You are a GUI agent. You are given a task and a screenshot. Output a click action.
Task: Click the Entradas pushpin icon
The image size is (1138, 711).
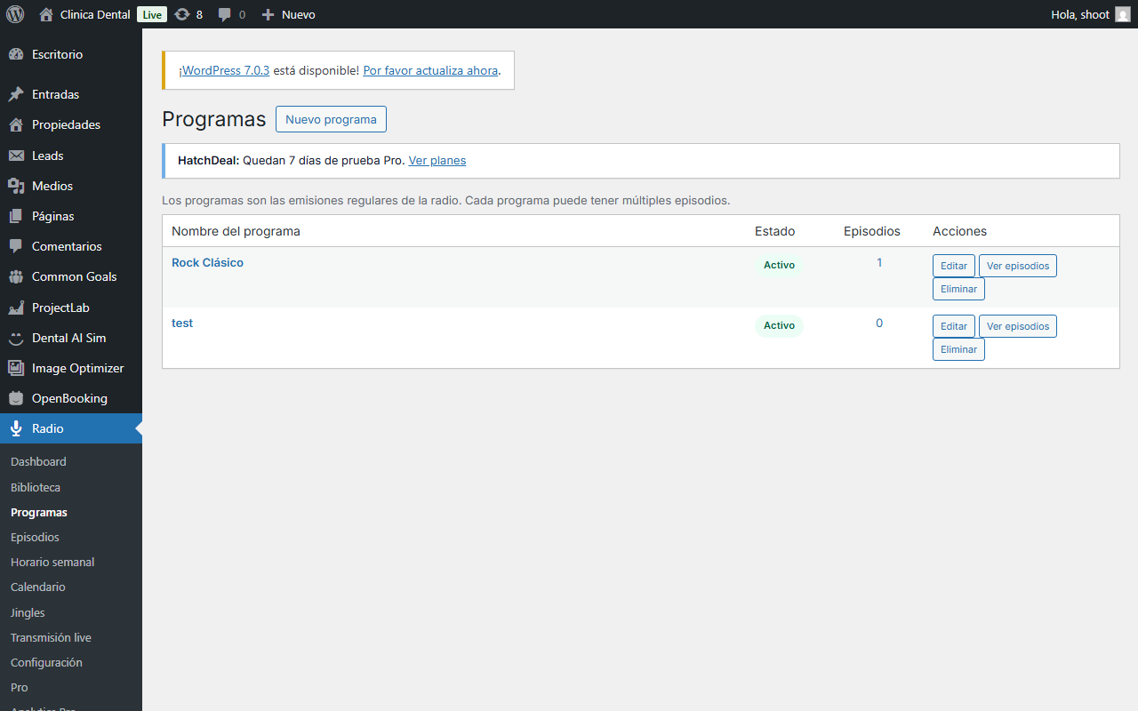pyautogui.click(x=16, y=94)
